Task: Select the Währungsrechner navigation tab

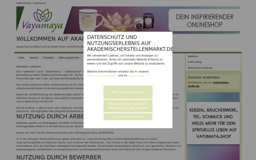Action: click(x=69, y=58)
